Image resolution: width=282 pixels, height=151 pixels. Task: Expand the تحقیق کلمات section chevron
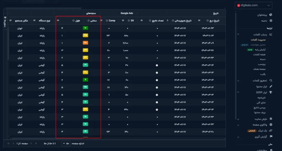click(238, 81)
